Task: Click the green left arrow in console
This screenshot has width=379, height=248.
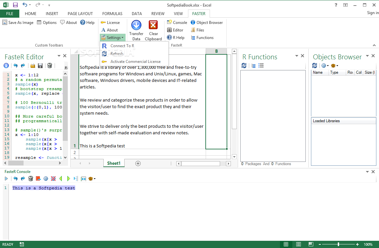Action: (x=61, y=179)
